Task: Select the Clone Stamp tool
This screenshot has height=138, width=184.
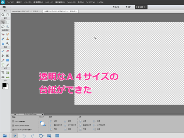Action: [x=8, y=39]
